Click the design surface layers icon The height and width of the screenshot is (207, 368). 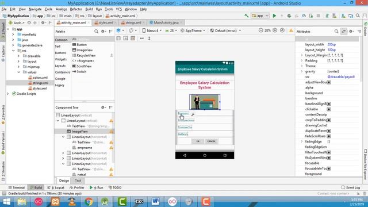tap(118, 30)
